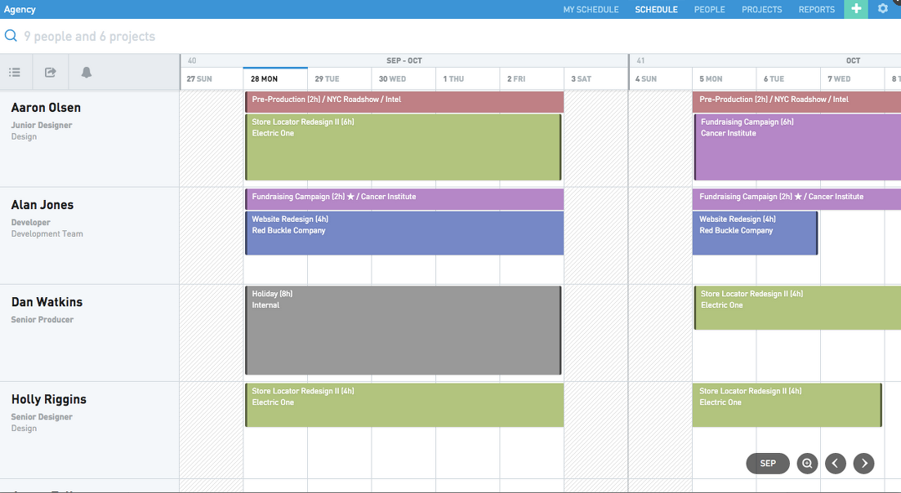
Task: Select the 27 SUN day header
Action: tap(212, 78)
